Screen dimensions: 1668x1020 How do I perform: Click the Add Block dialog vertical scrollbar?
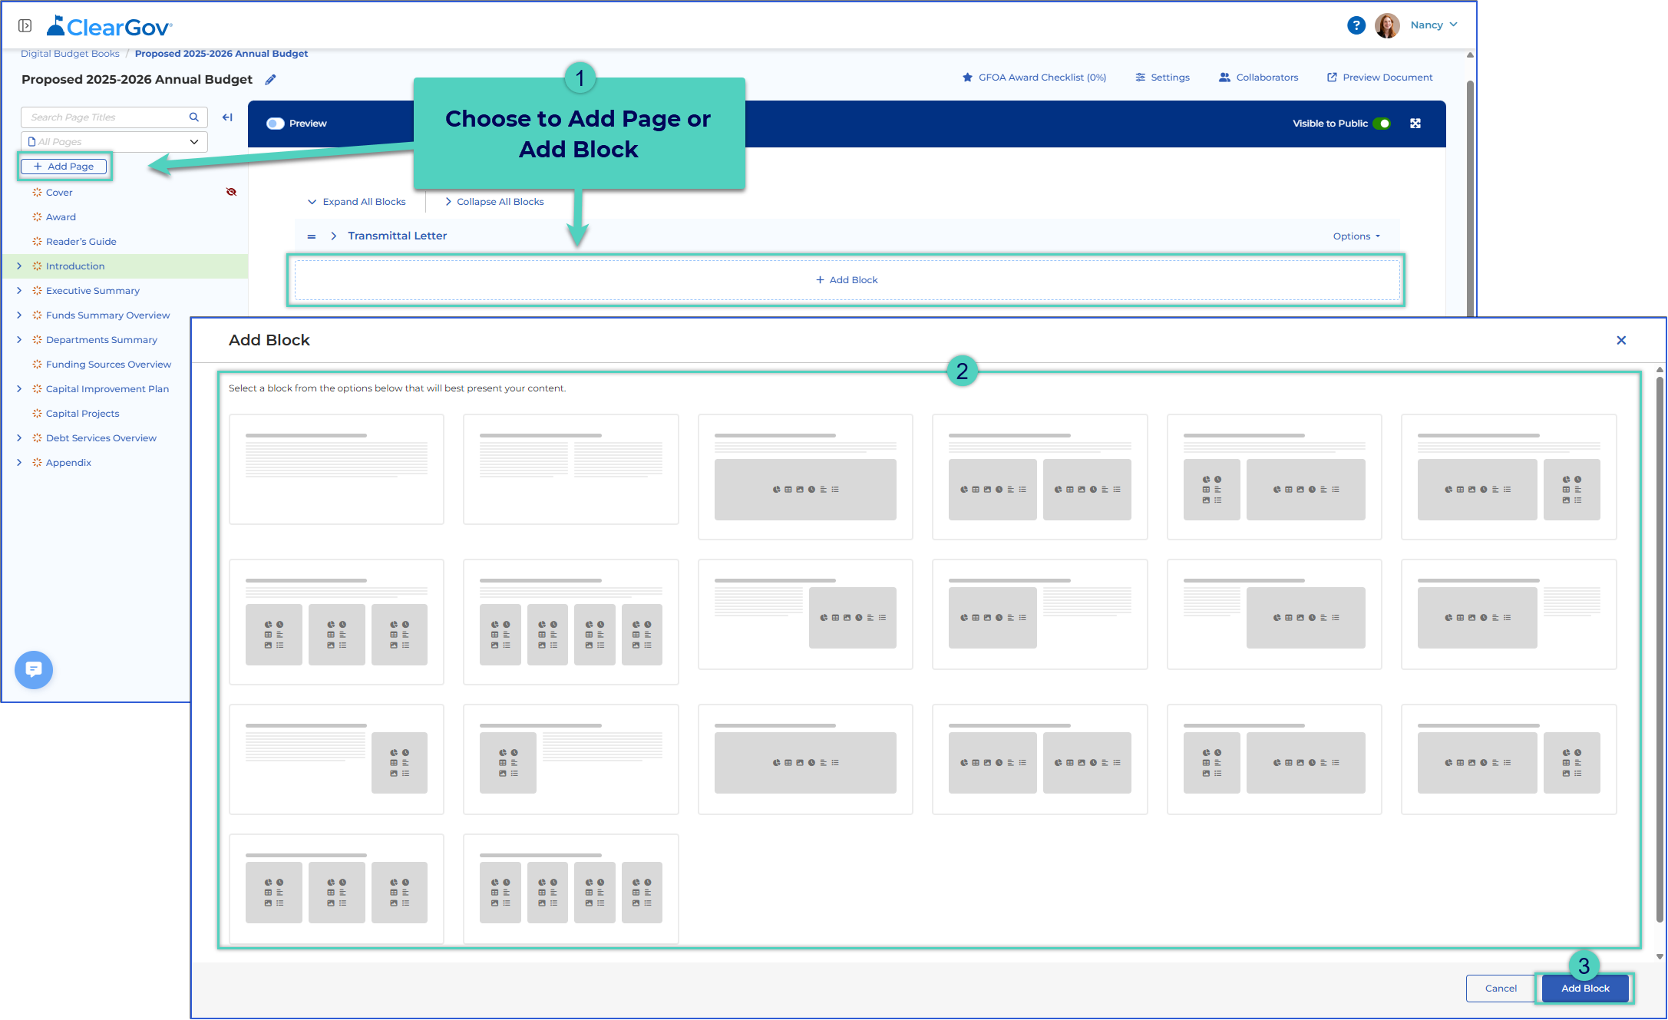click(x=1660, y=649)
